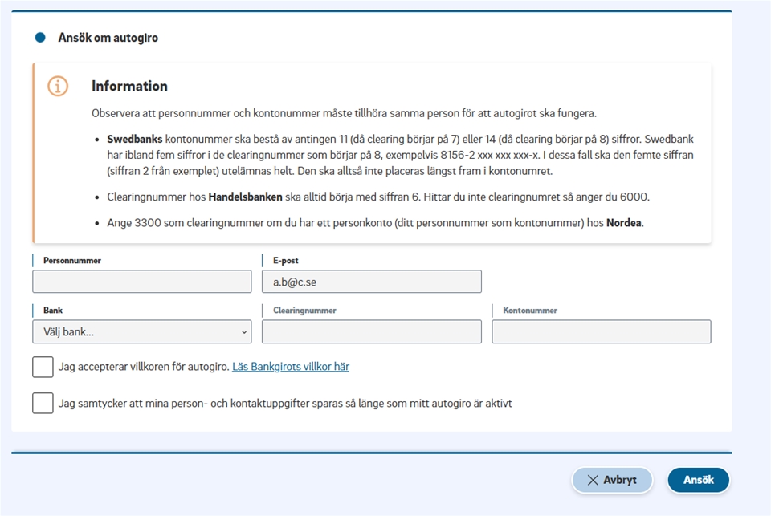Click the Bank field label
The image size is (771, 516).
pos(53,310)
